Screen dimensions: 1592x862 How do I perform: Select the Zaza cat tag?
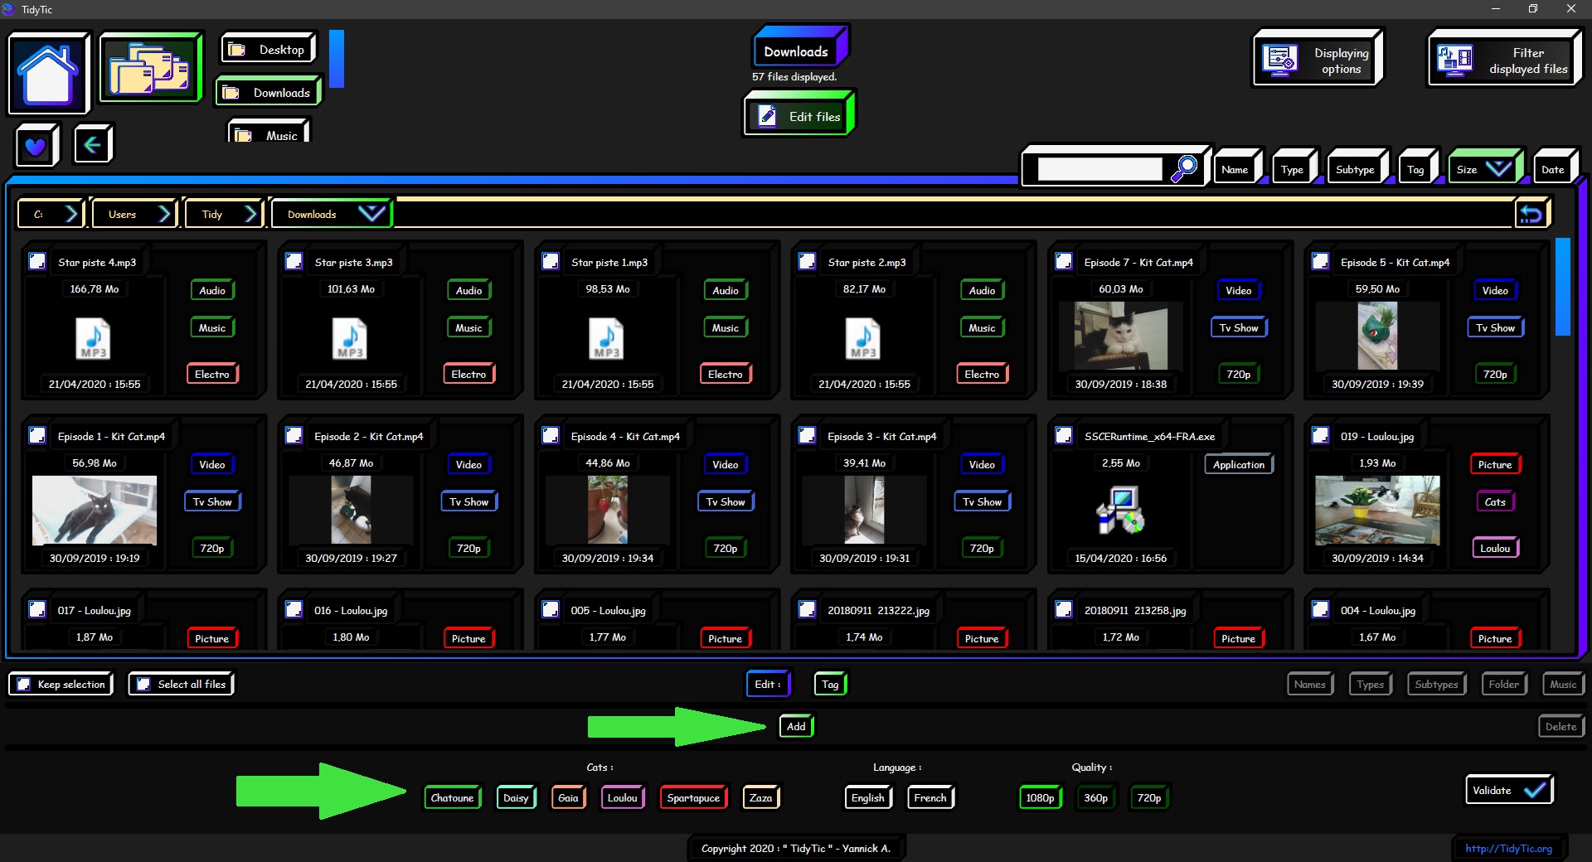tap(760, 798)
